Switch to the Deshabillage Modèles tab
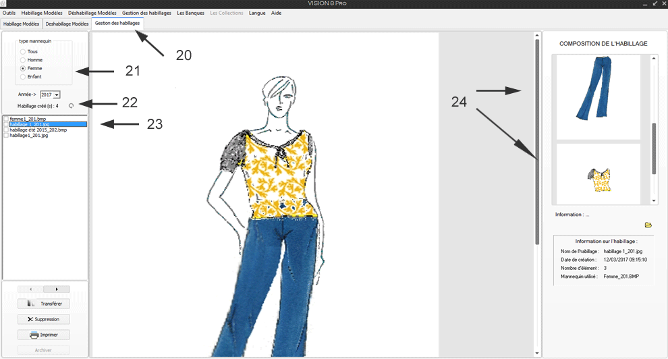The height and width of the screenshot is (359, 668). 67,24
